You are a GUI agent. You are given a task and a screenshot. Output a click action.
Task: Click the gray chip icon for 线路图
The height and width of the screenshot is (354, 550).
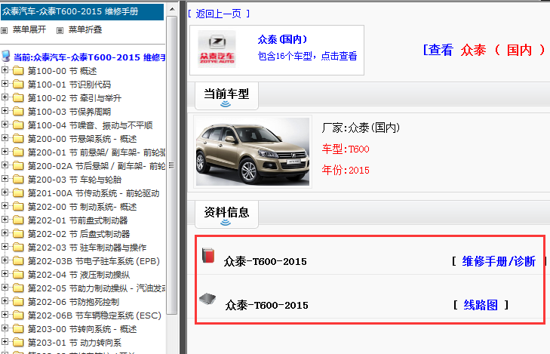(207, 299)
